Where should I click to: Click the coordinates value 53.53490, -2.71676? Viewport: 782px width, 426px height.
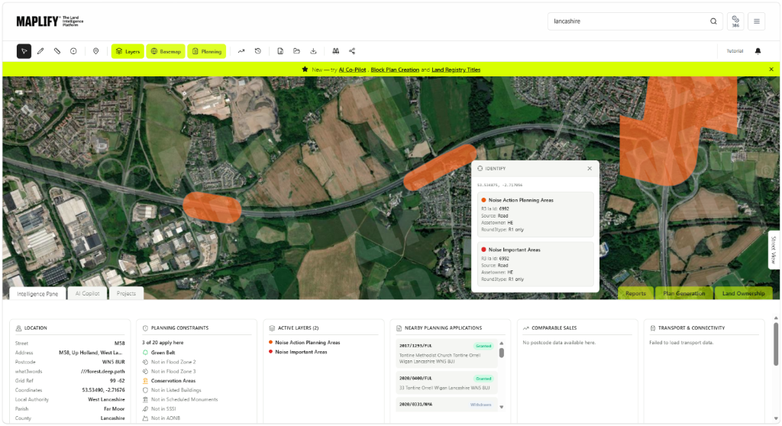[103, 390]
